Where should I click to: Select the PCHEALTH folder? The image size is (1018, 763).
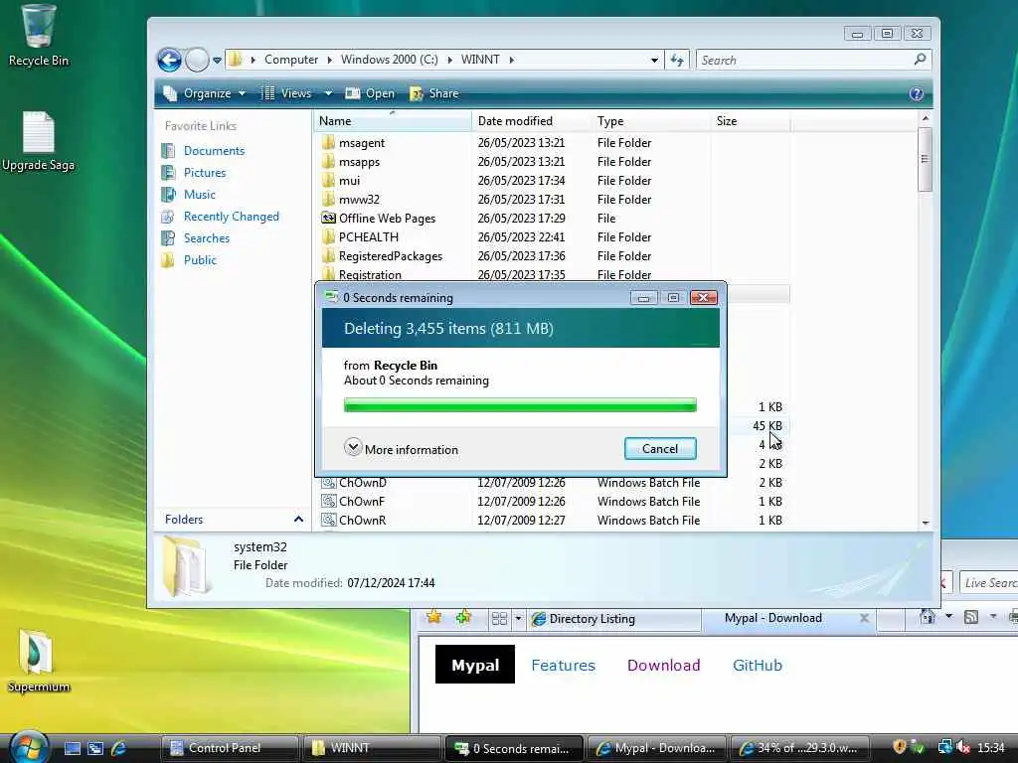368,236
